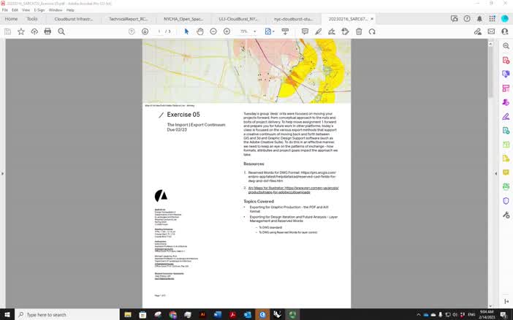
Task: Click the Delete trash icon in toolbar
Action: coord(359,31)
